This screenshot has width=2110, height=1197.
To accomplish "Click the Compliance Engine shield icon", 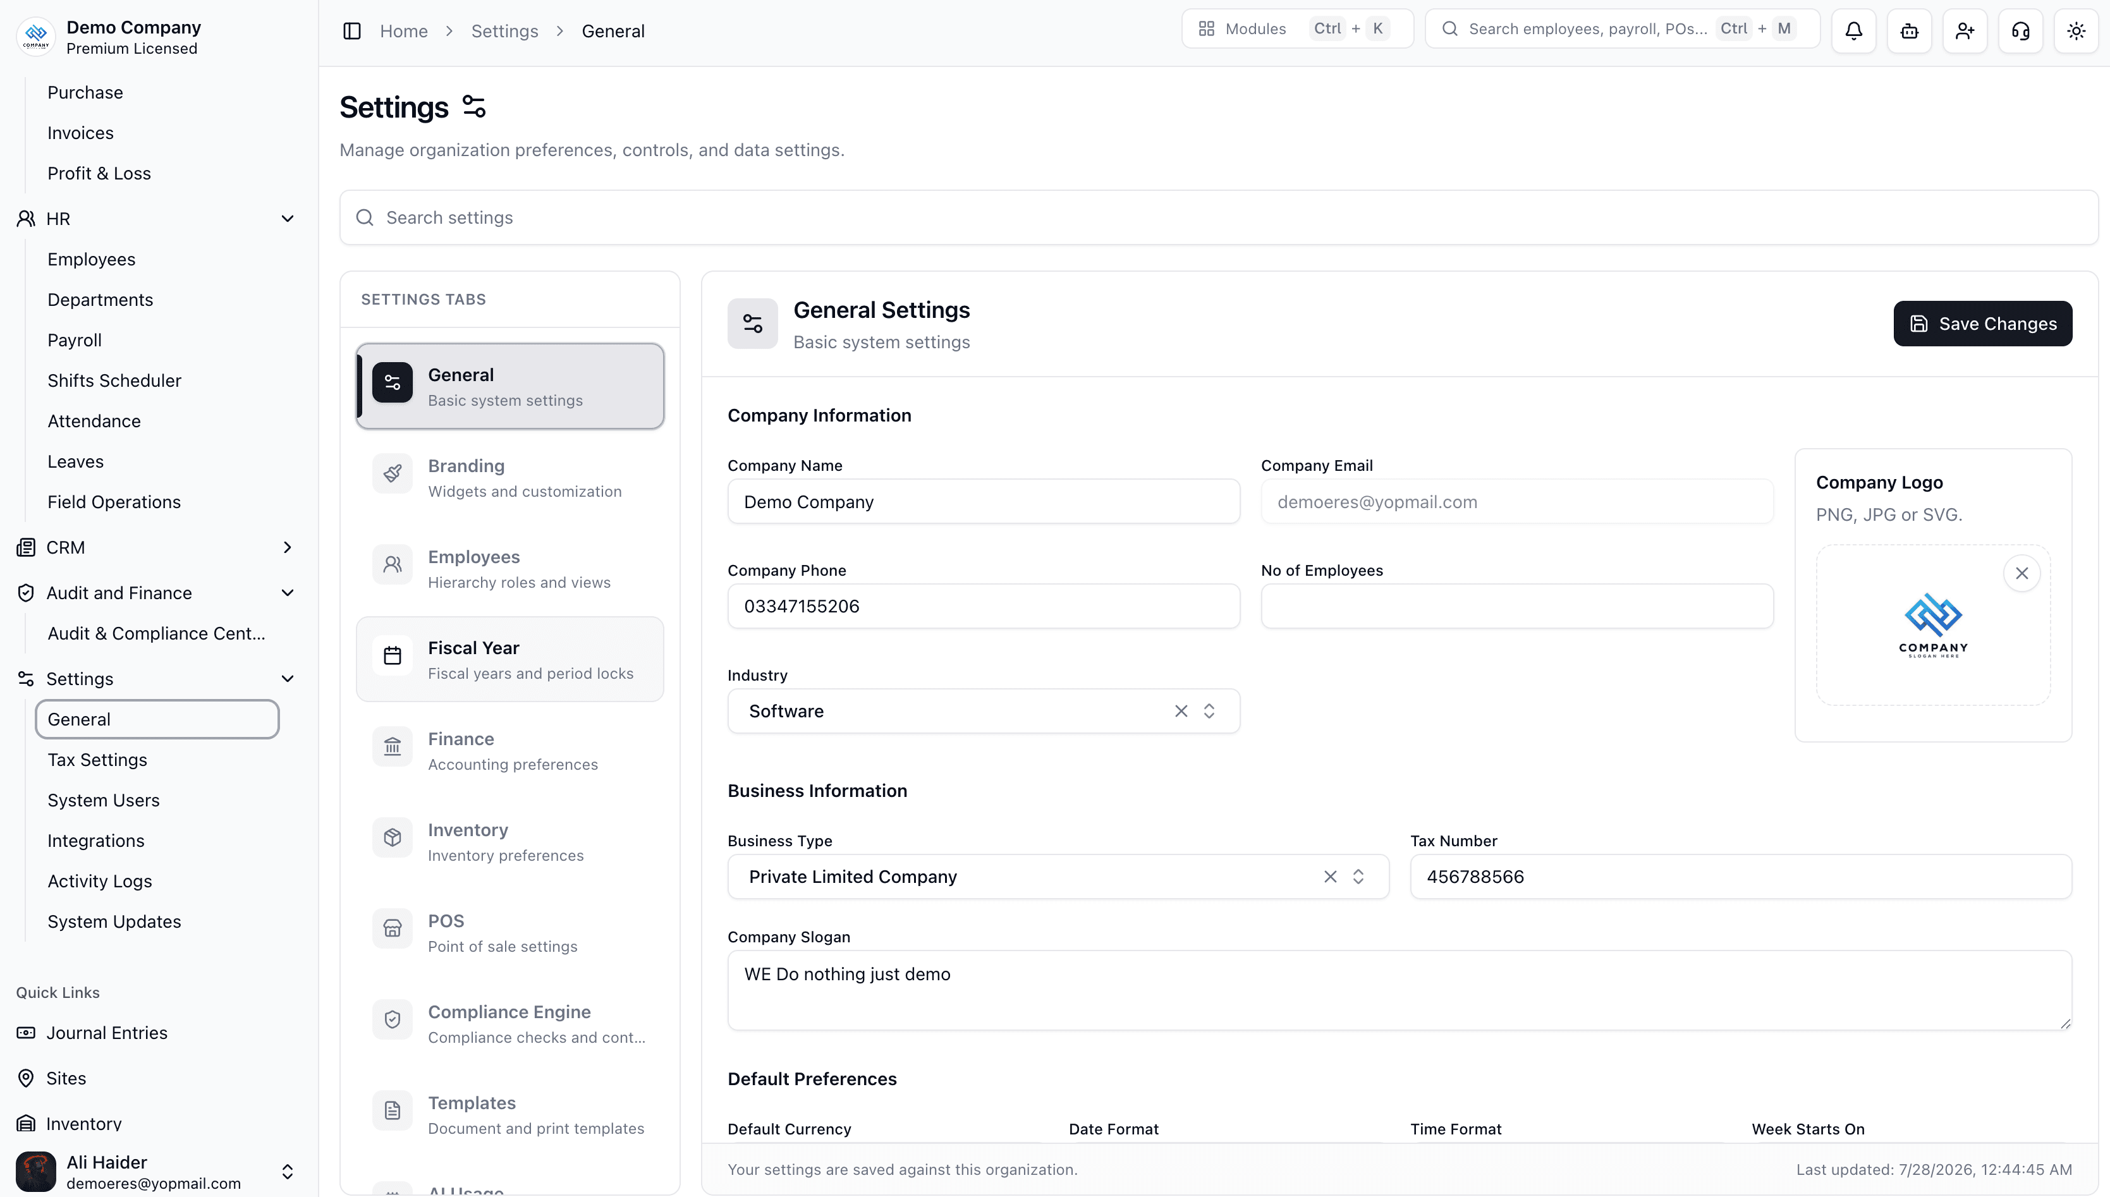I will [393, 1019].
